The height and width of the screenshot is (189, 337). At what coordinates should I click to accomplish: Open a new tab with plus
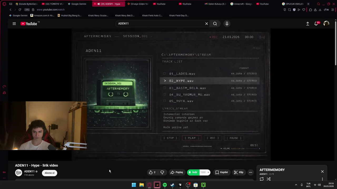click(x=308, y=4)
